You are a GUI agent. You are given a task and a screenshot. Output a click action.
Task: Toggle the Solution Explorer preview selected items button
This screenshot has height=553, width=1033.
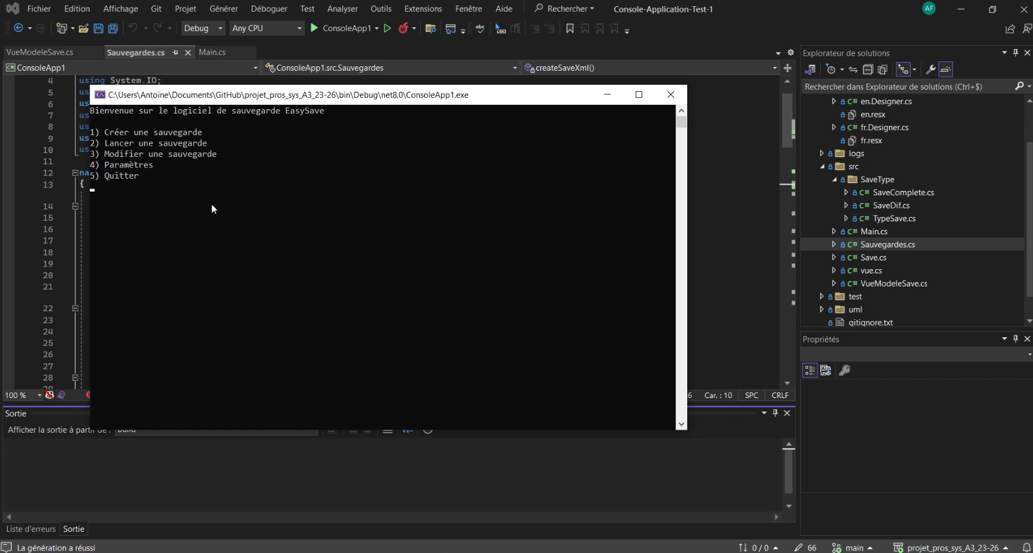tap(945, 69)
